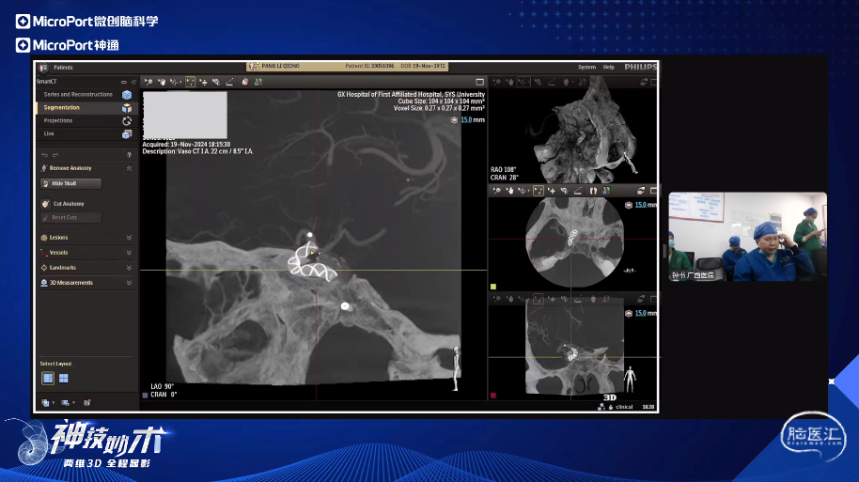
Task: Expand the 3D Measurements section
Action: click(x=130, y=283)
